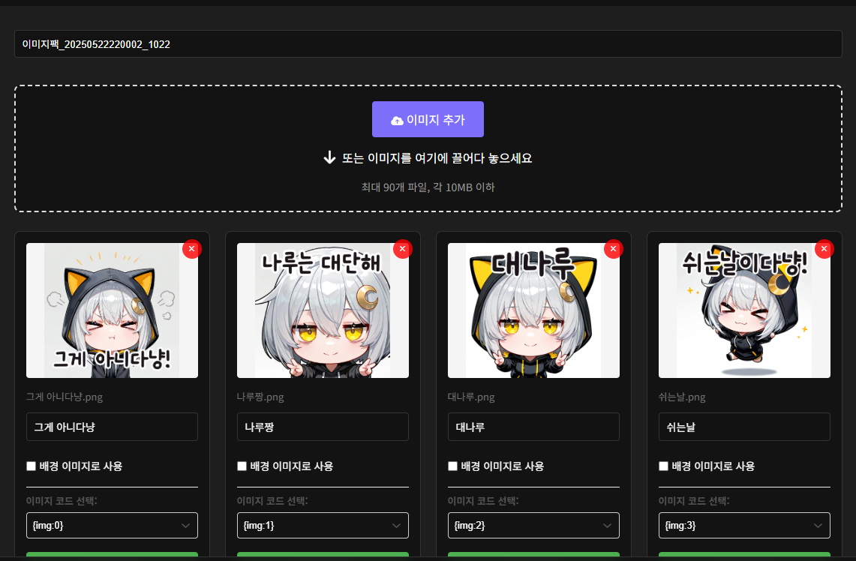Image resolution: width=856 pixels, height=561 pixels.
Task: Click the 나루짱 name input field
Action: pos(323,427)
